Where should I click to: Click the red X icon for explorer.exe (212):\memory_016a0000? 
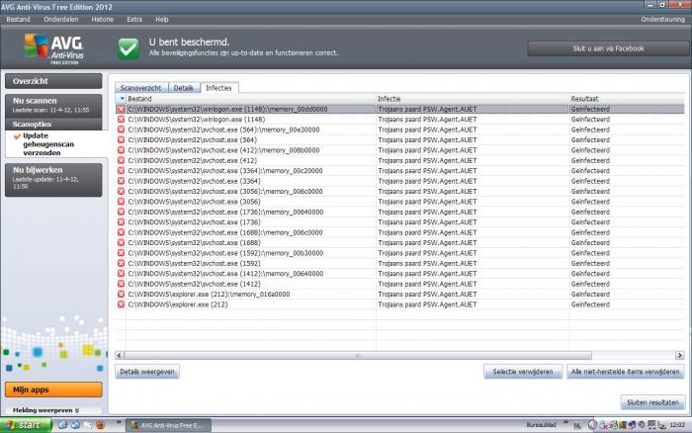tap(121, 295)
